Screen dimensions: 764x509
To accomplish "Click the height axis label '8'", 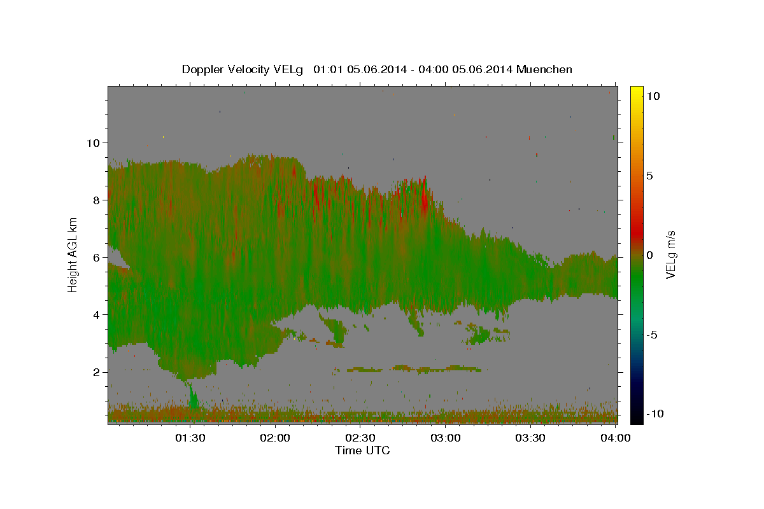I will click(x=95, y=200).
